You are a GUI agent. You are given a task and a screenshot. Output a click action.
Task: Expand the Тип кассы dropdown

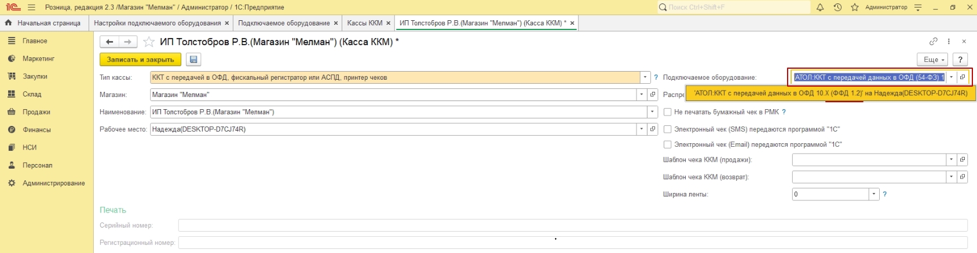click(645, 77)
